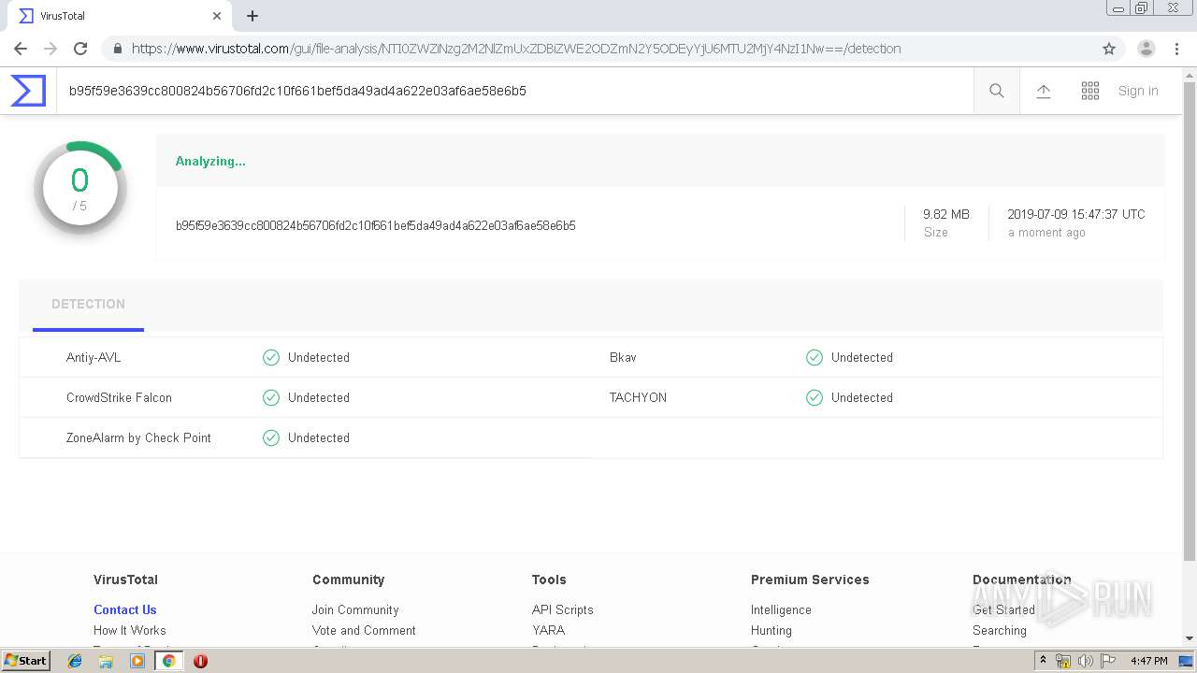This screenshot has width=1197, height=673.
Task: Open the Vote and Comment link
Action: (x=364, y=630)
